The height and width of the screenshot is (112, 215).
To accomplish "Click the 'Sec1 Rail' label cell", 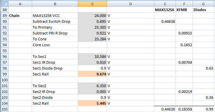I will click(x=55, y=74).
